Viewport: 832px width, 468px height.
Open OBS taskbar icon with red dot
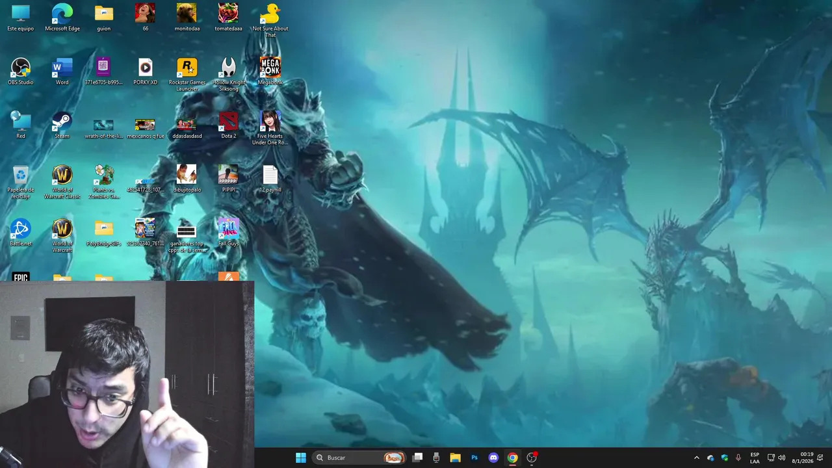pos(532,458)
